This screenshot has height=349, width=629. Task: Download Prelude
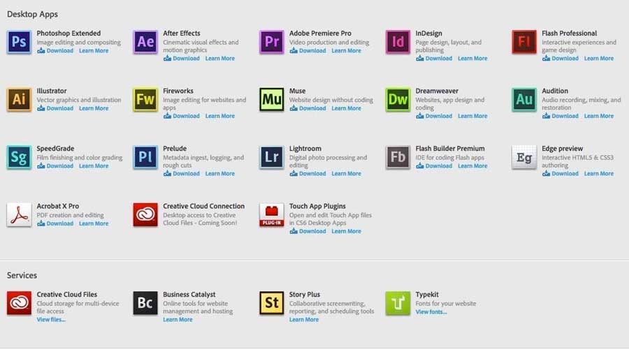(x=182, y=174)
